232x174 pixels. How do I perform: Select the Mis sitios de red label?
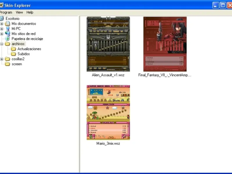tap(23, 34)
